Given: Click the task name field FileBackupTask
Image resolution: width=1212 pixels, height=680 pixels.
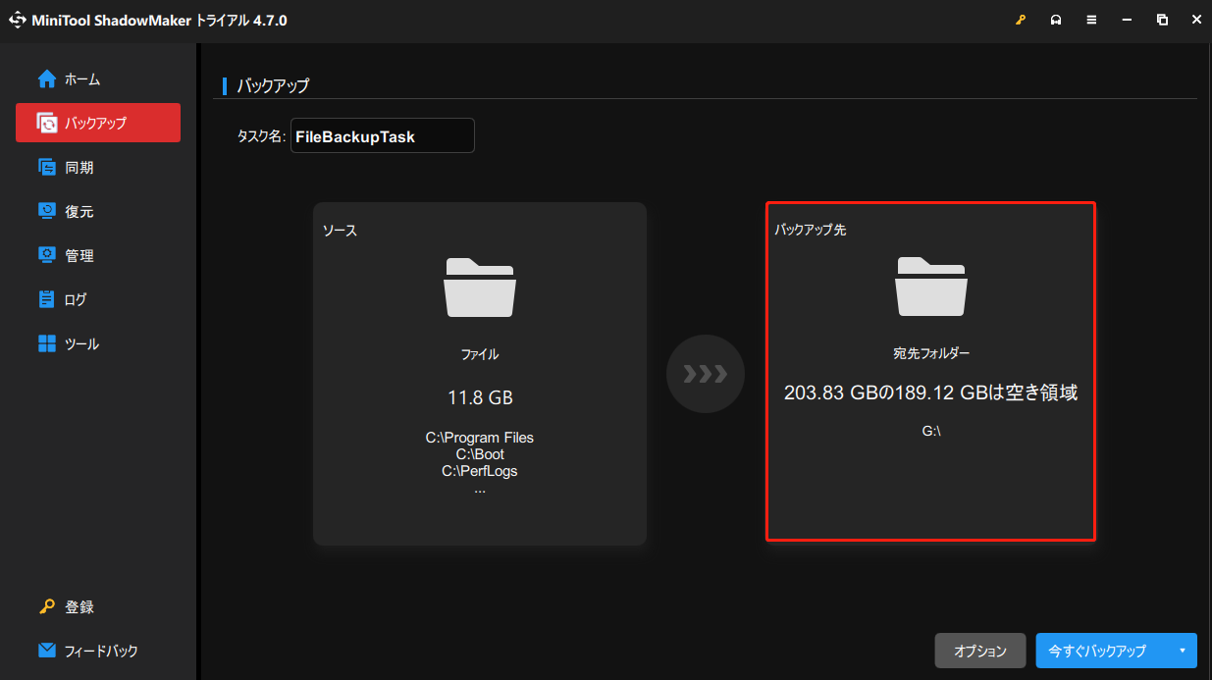Looking at the screenshot, I should (x=383, y=136).
